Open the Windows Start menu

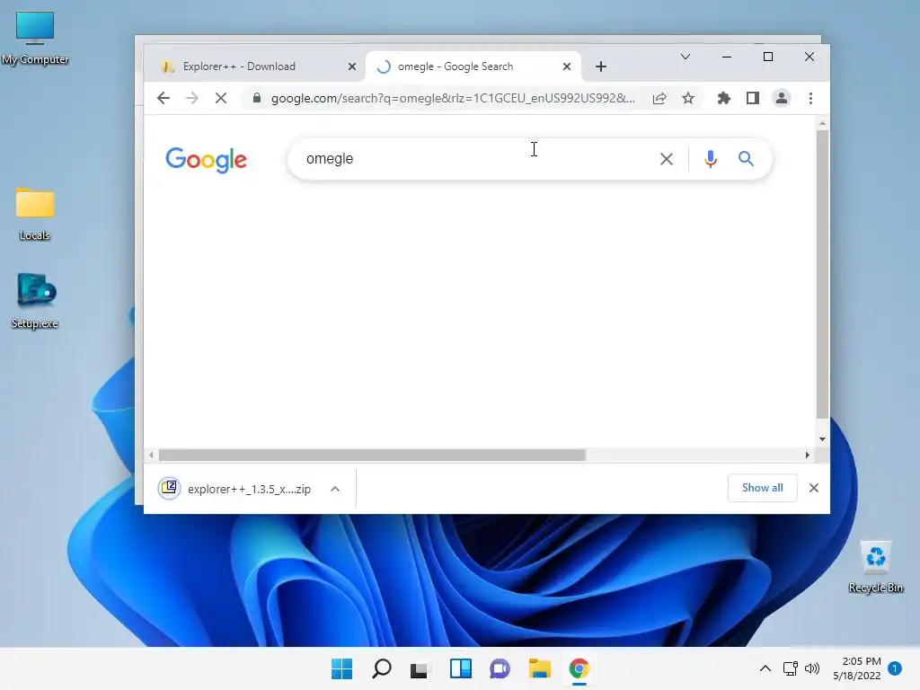tap(341, 668)
